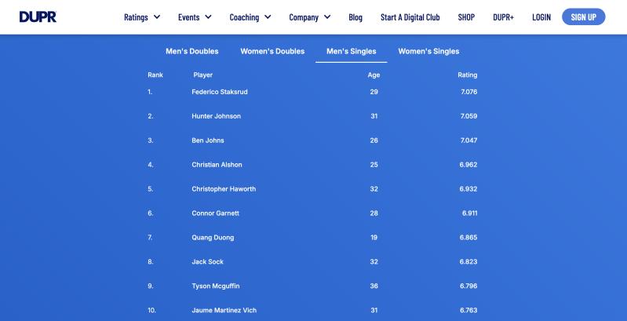
Task: Click the Rating column header
Action: pyautogui.click(x=468, y=75)
